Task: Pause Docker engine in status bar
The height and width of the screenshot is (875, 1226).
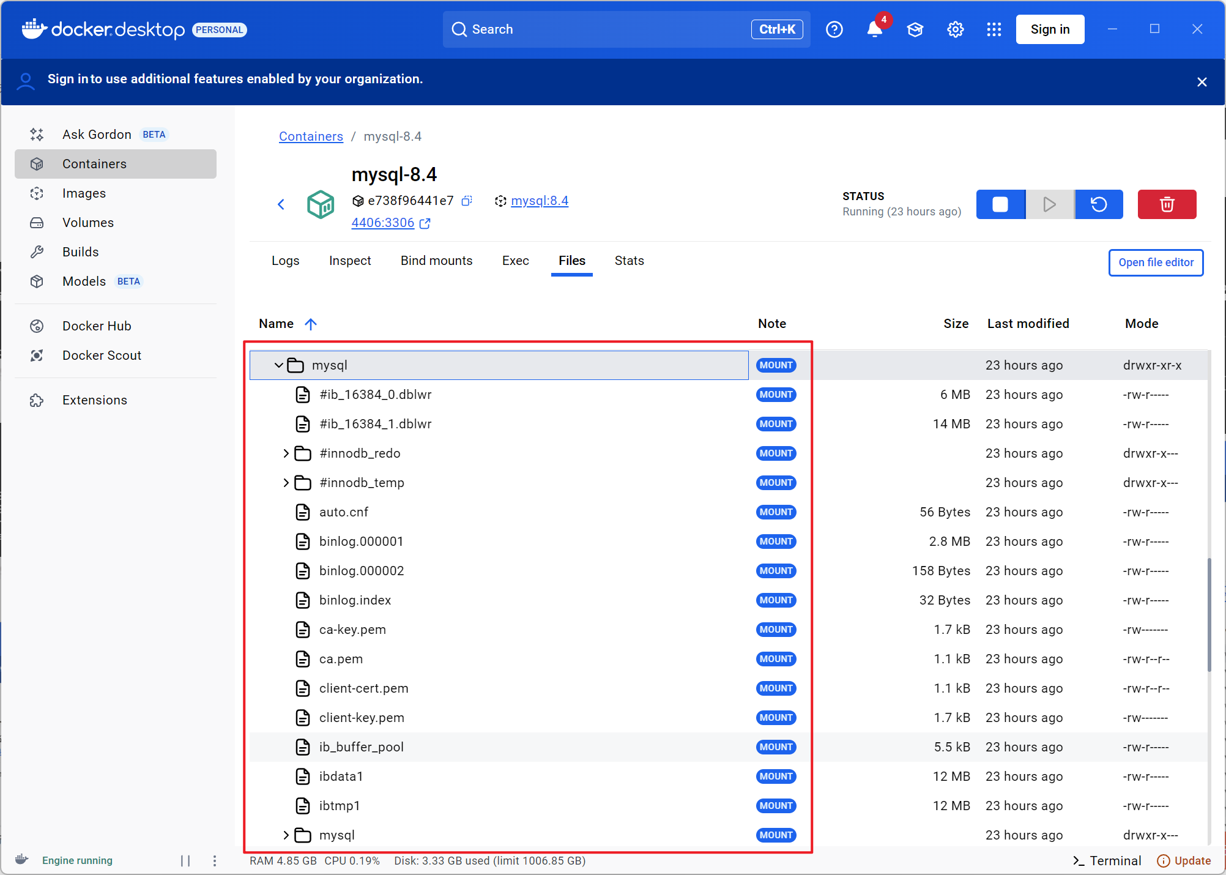Action: 185,861
